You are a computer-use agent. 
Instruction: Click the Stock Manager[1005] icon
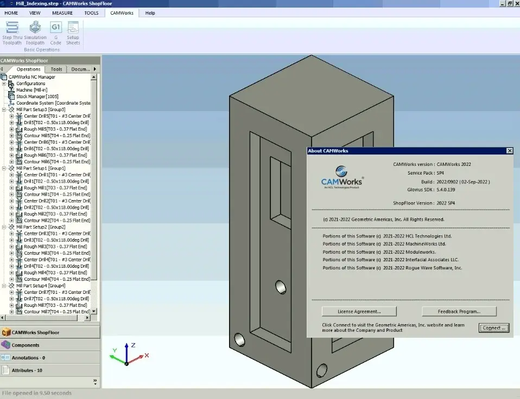pyautogui.click(x=11, y=96)
